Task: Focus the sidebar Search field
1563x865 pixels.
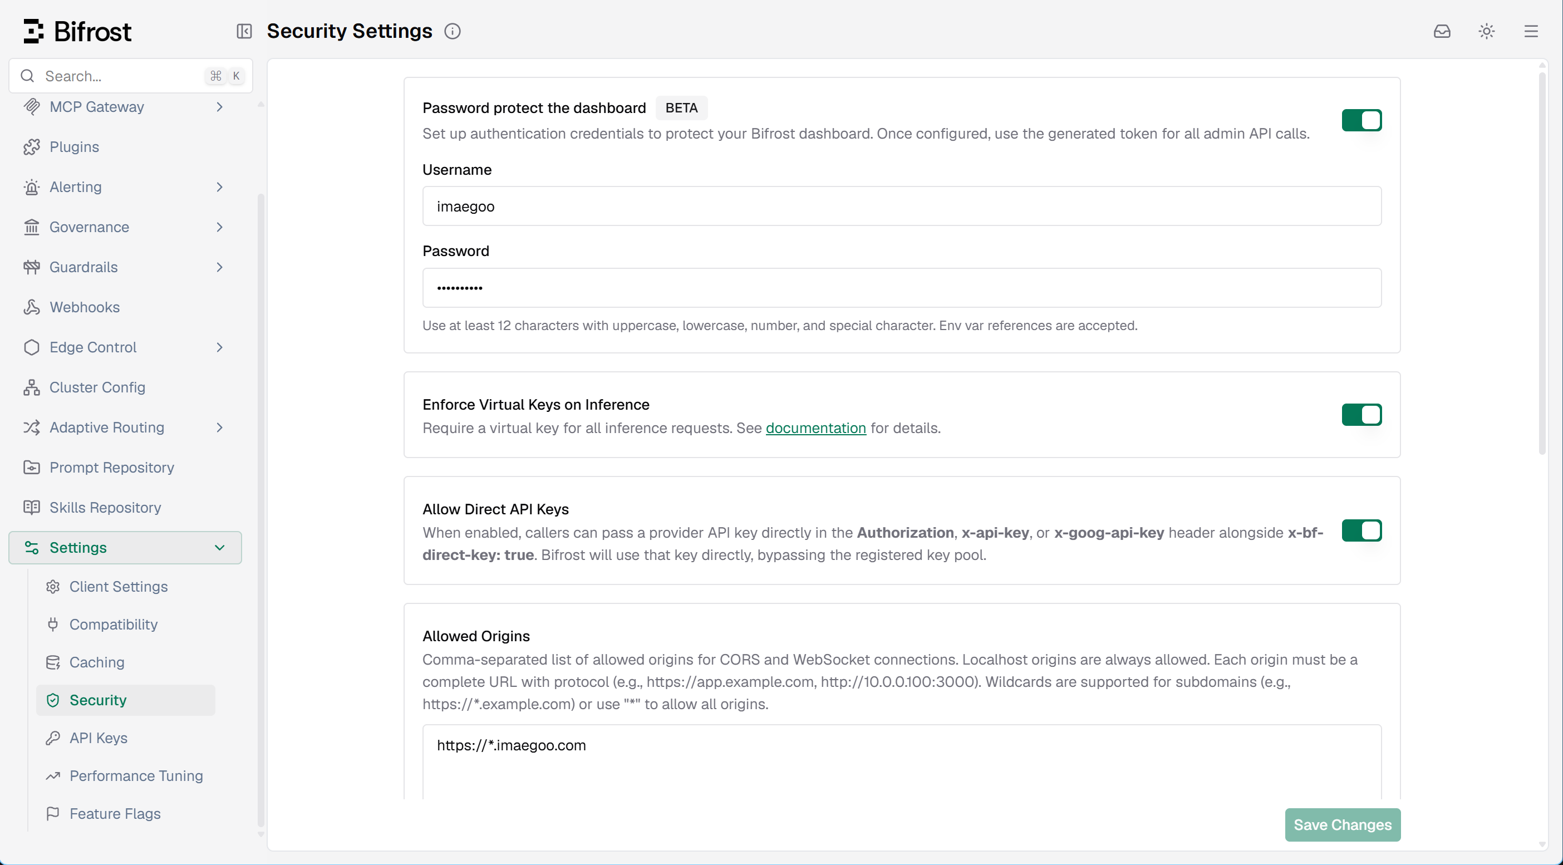Action: pyautogui.click(x=130, y=76)
